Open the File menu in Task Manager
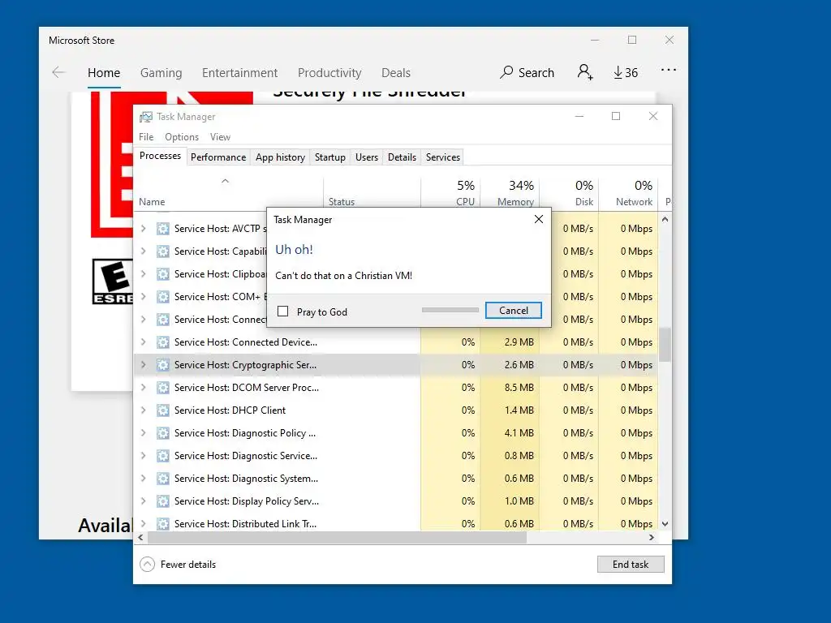This screenshot has width=831, height=623. (146, 136)
